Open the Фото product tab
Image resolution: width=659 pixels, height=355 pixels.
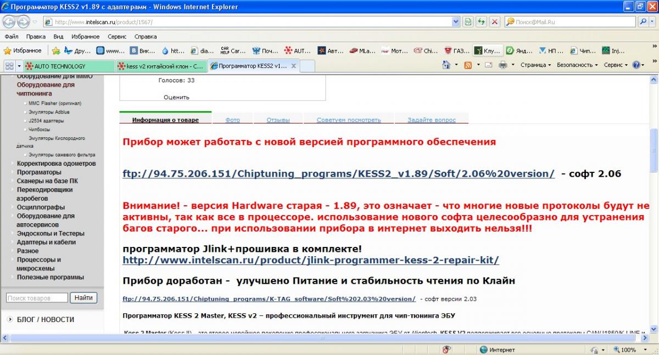[232, 120]
